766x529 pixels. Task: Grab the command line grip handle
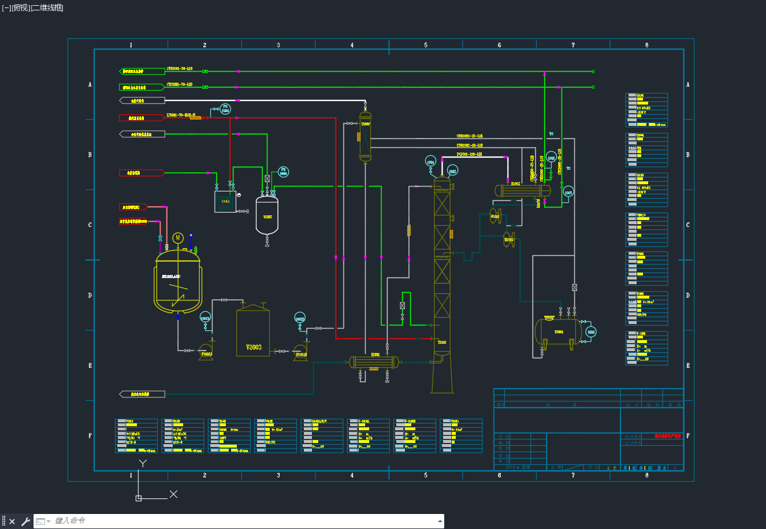point(3,521)
